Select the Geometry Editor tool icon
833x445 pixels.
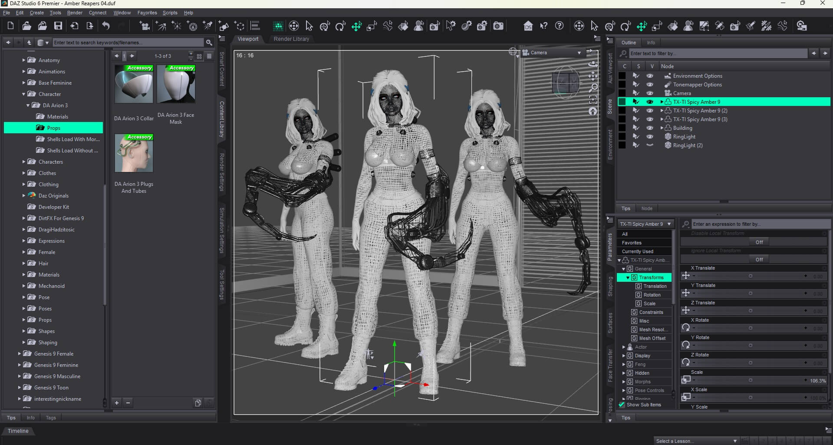[704, 26]
